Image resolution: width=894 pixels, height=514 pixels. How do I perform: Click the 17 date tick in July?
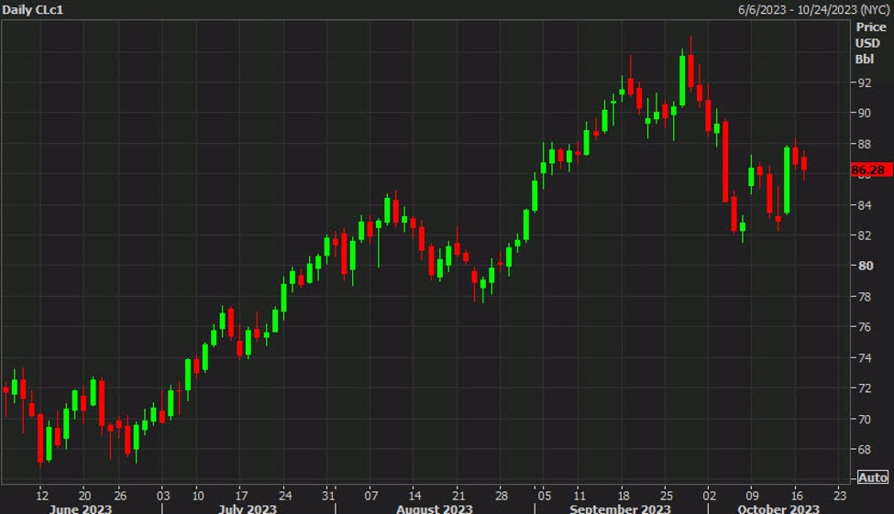tap(241, 495)
